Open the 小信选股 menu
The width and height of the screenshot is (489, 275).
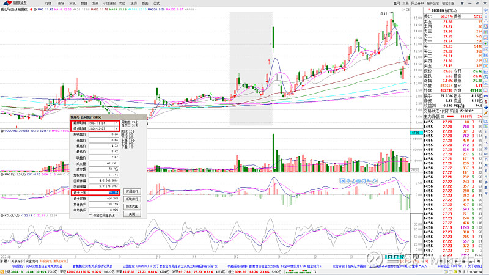coord(109,3)
